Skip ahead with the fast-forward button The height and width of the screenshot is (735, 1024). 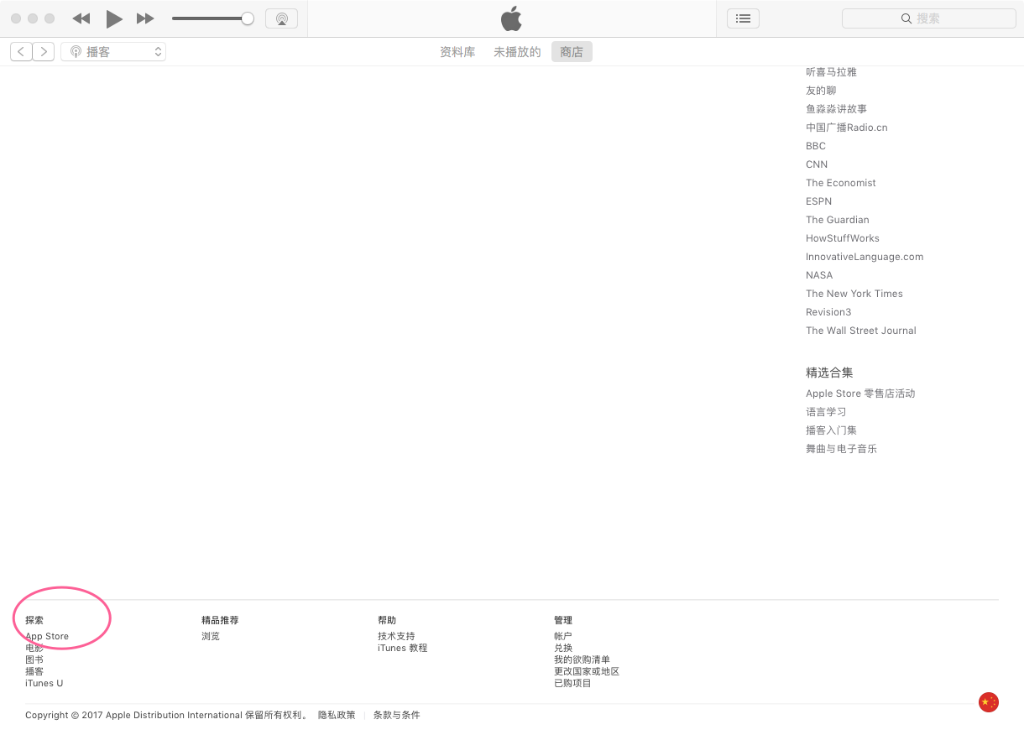click(x=145, y=18)
